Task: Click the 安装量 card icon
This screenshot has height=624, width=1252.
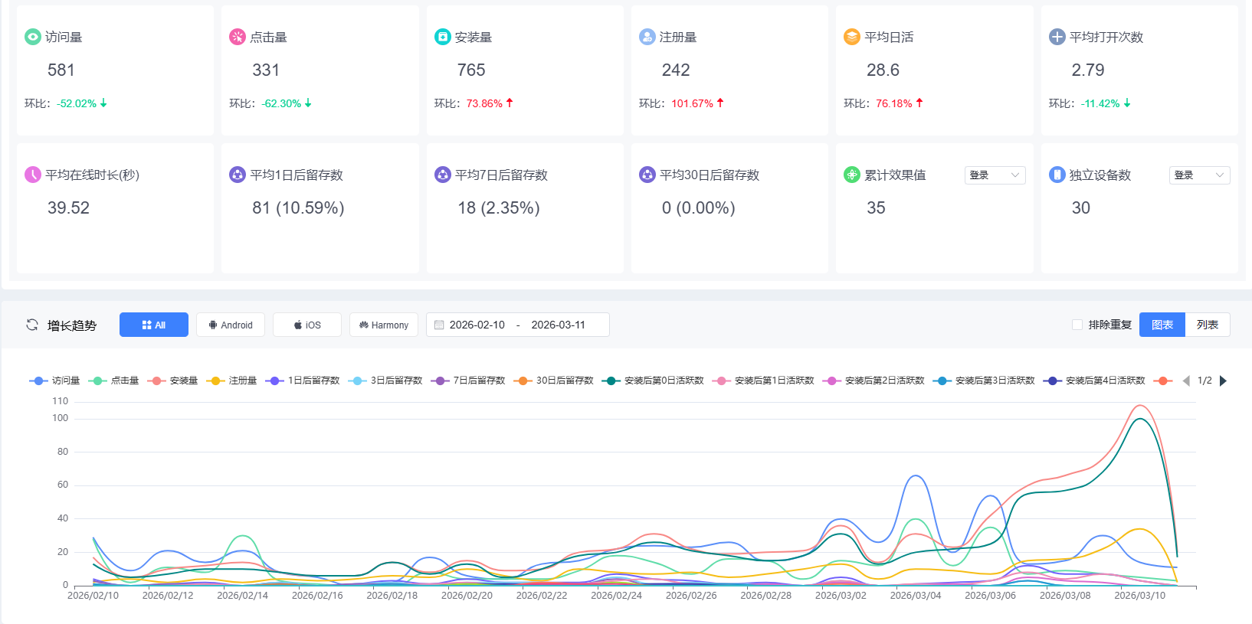Action: [443, 37]
